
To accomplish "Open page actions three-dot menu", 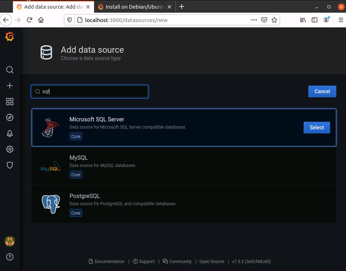I will pos(254,20).
